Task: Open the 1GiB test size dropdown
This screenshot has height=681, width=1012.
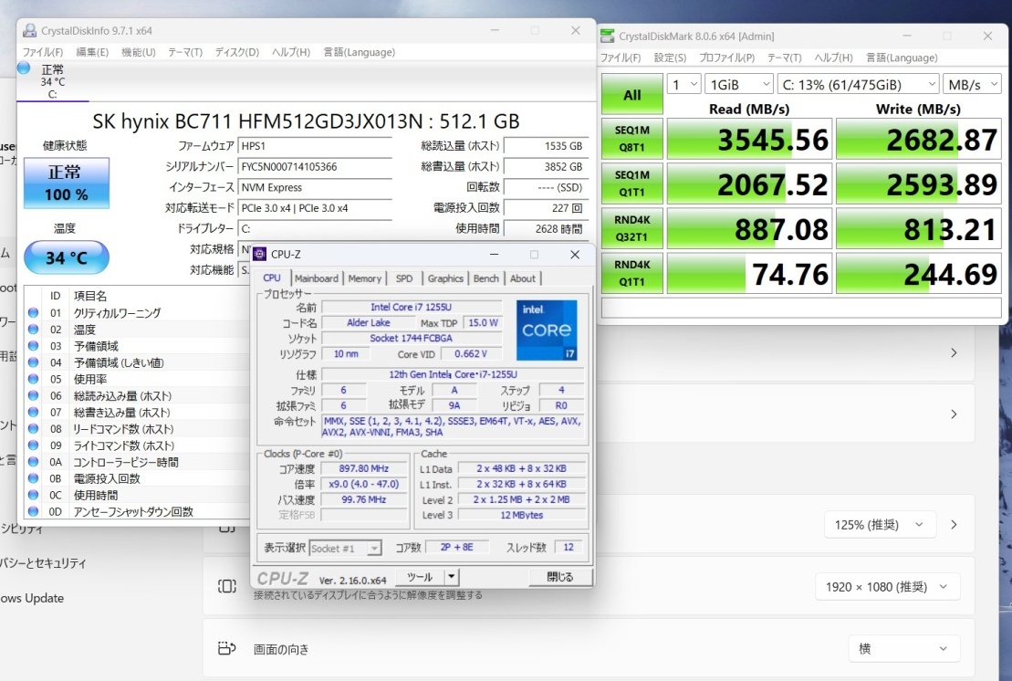Action: pos(738,84)
